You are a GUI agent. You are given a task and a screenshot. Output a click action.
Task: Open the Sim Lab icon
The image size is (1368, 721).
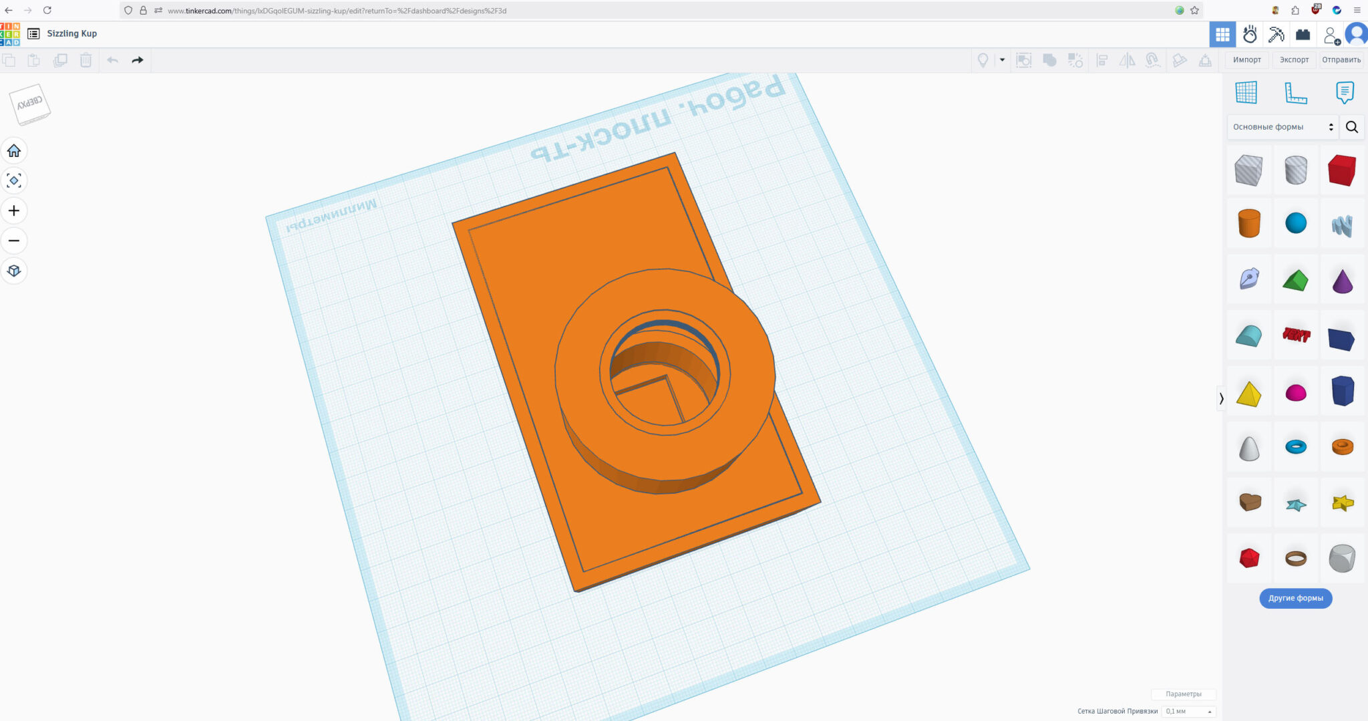point(1249,34)
